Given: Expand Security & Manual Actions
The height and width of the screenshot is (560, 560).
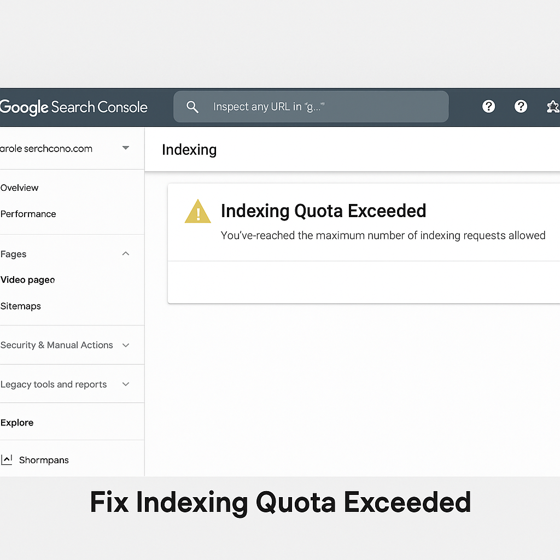Looking at the screenshot, I should 125,345.
